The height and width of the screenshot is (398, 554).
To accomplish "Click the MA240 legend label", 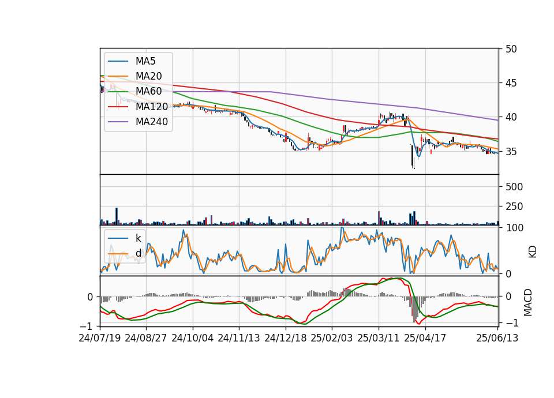I will tap(152, 122).
